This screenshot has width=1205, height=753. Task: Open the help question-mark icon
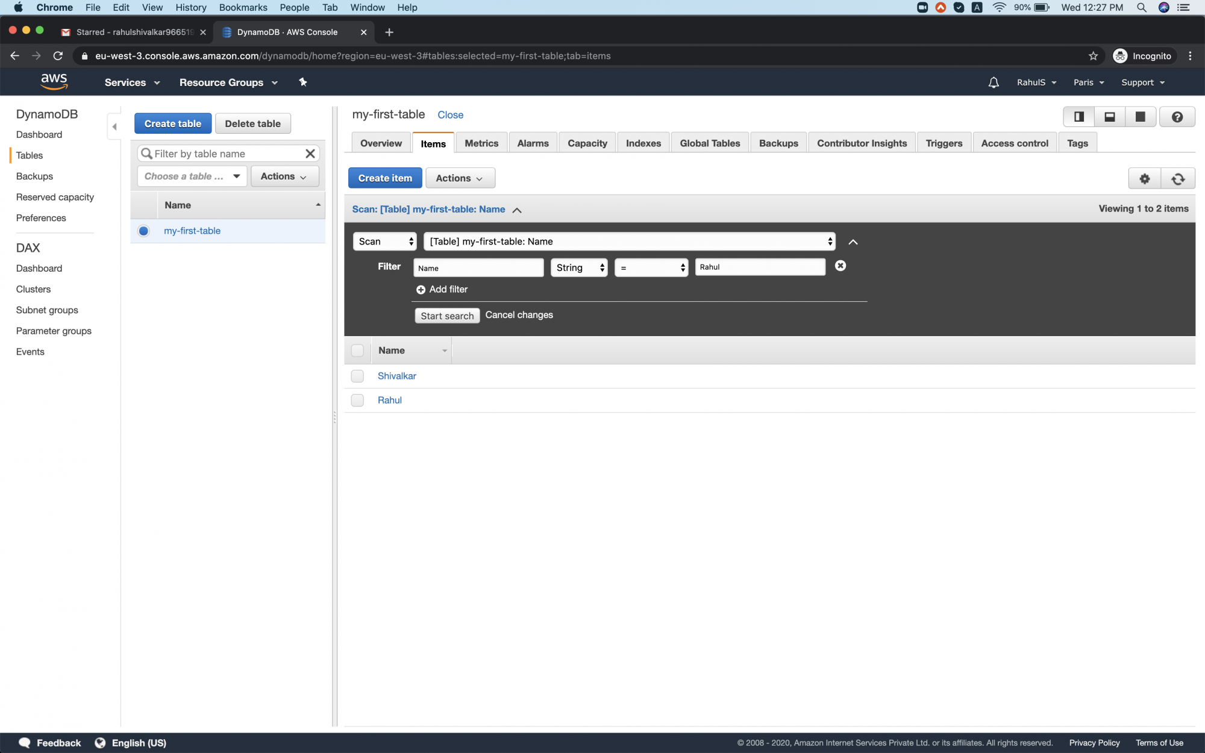click(x=1177, y=116)
